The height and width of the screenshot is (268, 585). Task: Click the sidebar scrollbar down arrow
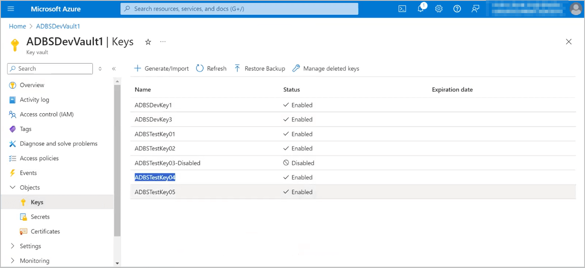[x=117, y=263]
